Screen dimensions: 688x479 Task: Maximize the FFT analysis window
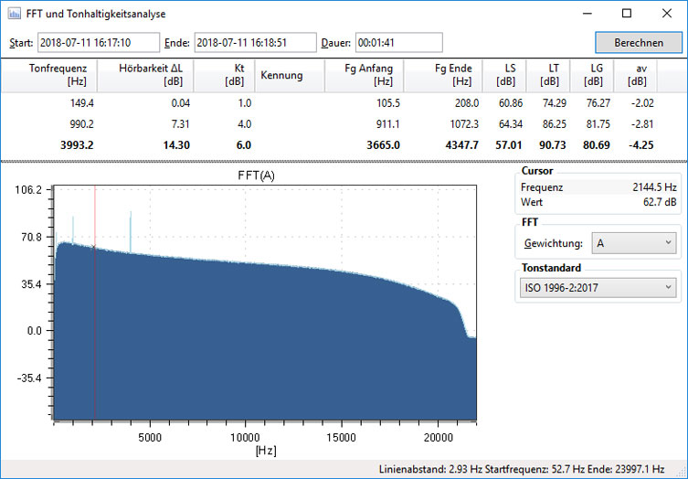click(x=627, y=15)
